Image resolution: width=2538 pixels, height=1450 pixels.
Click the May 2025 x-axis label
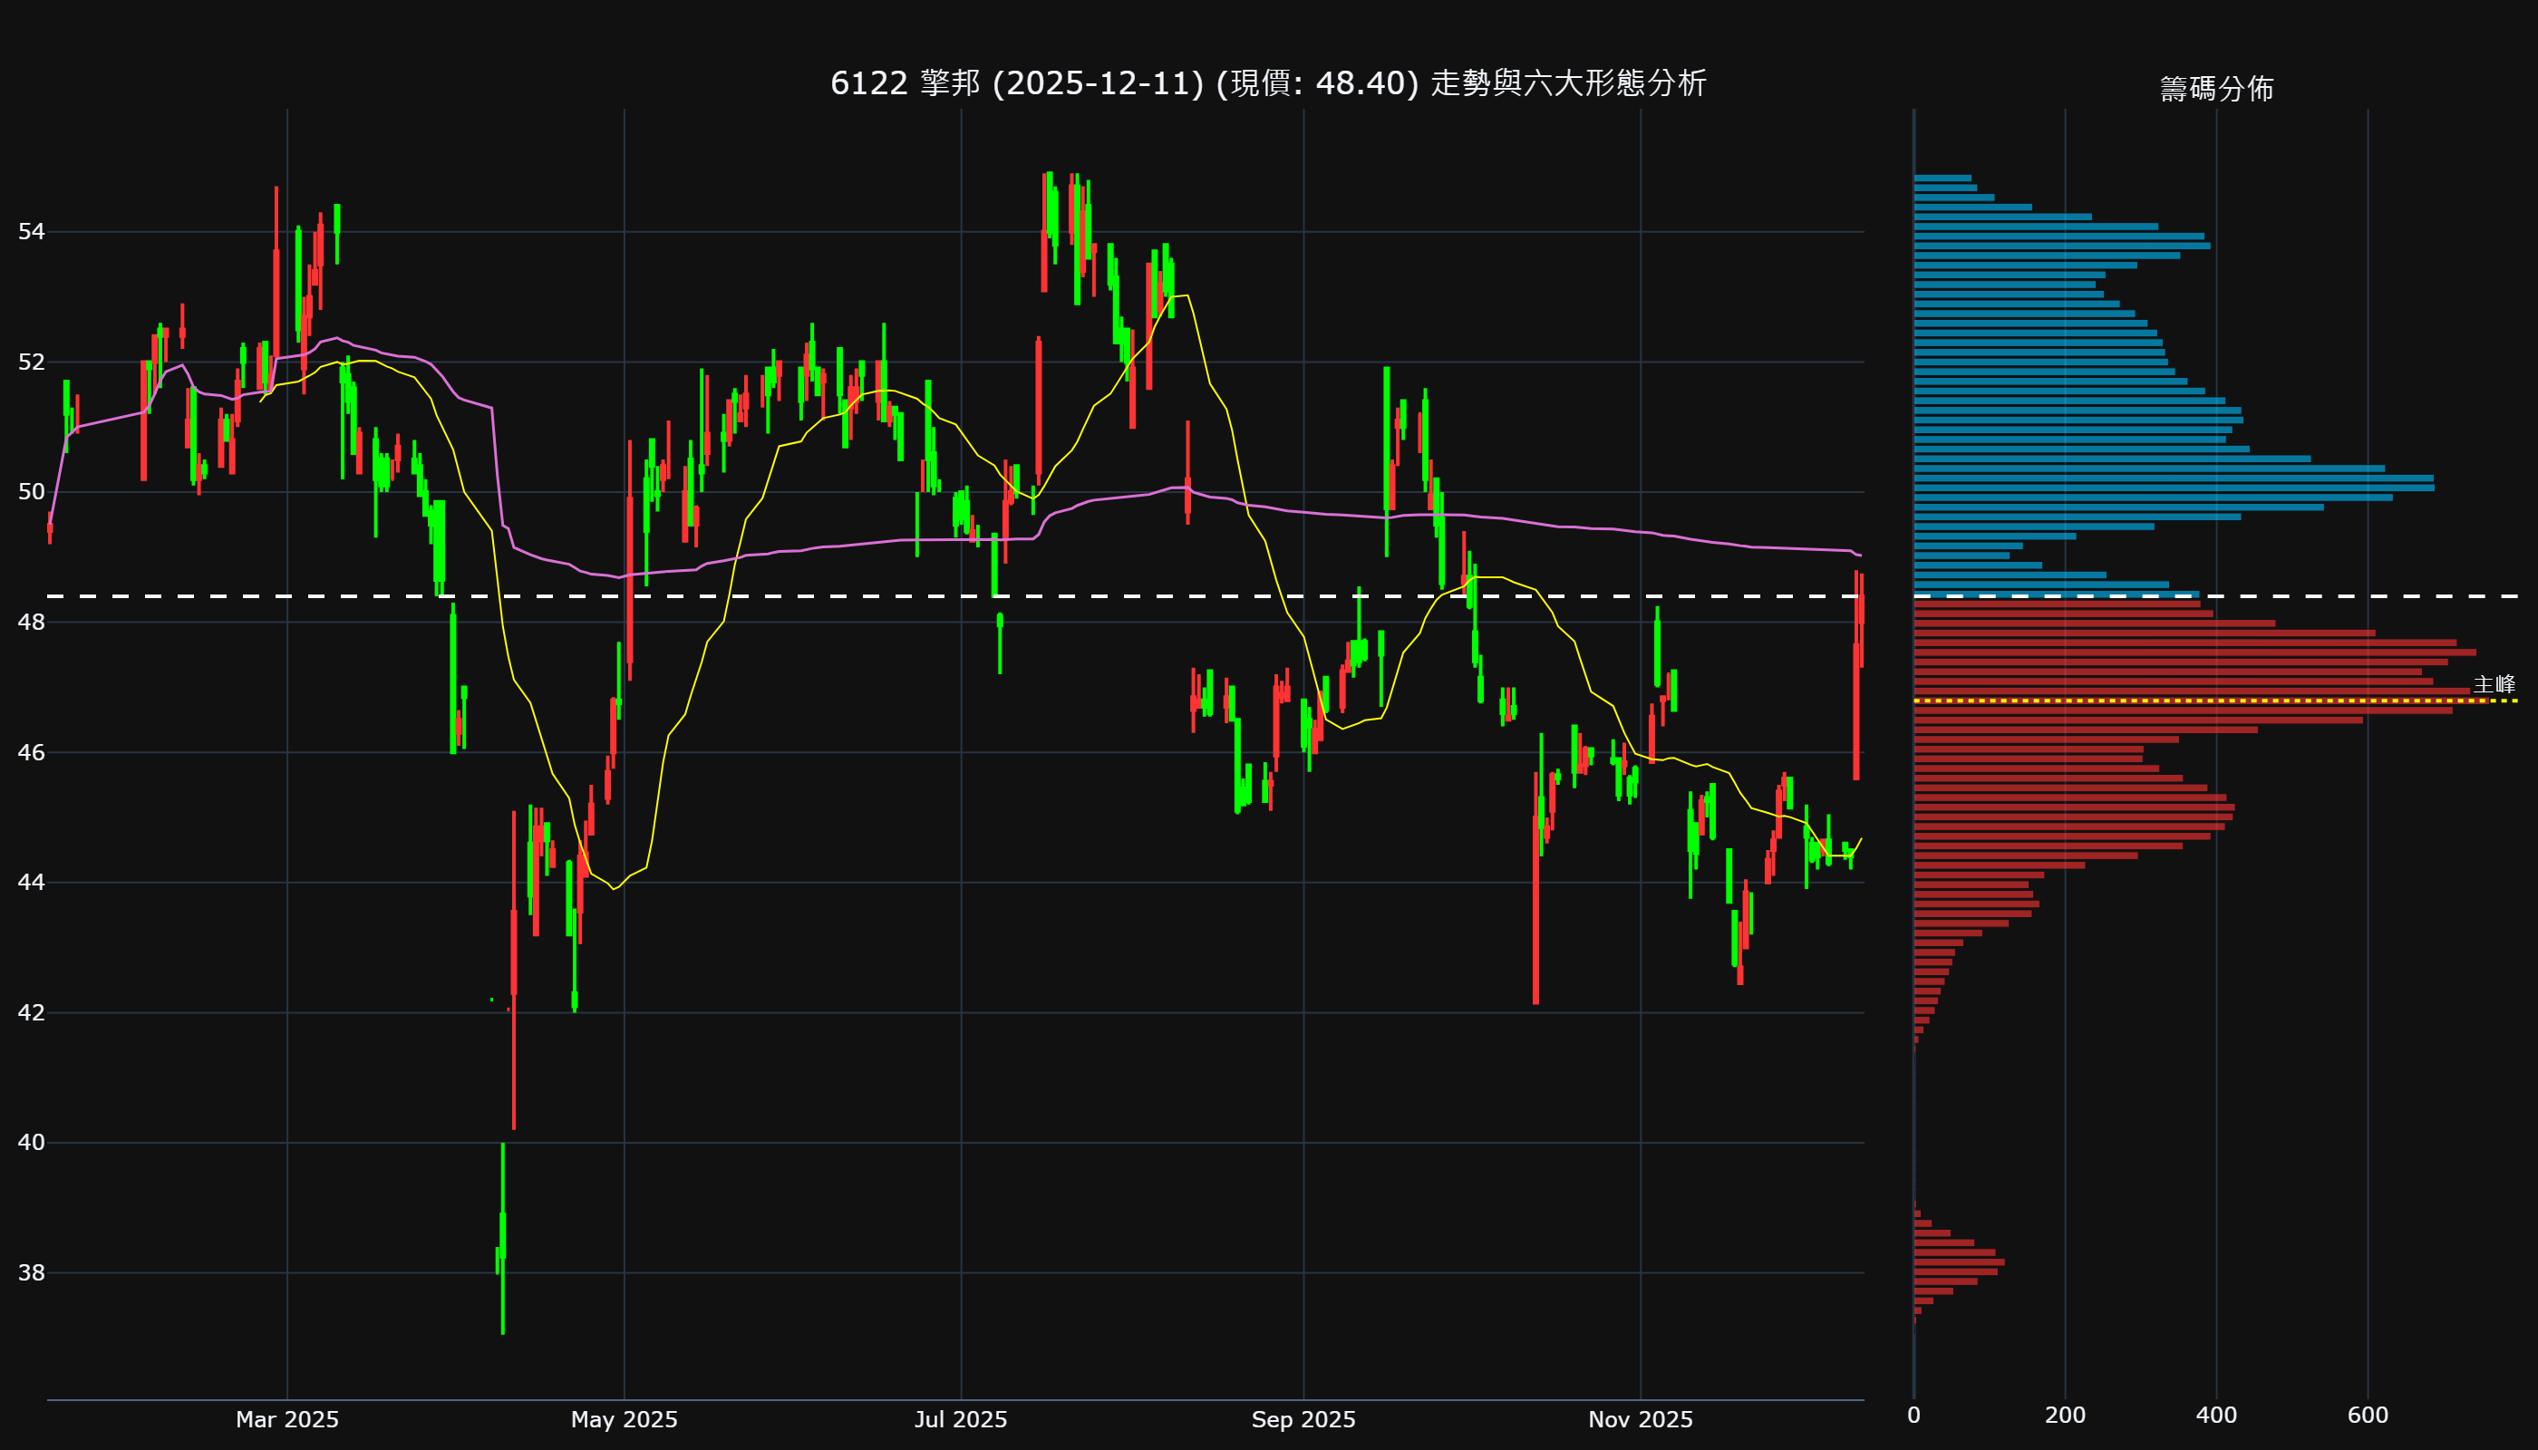[624, 1419]
